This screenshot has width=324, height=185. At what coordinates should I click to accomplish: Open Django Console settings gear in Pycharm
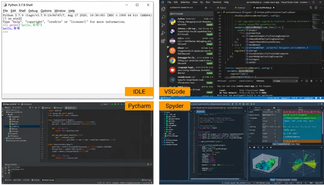pyautogui.click(x=148, y=164)
